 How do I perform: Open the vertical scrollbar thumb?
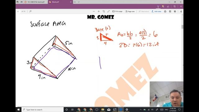click(183, 27)
